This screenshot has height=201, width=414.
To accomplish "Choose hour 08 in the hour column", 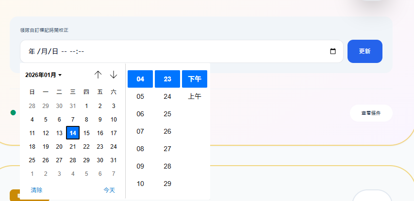I will 140,149.
